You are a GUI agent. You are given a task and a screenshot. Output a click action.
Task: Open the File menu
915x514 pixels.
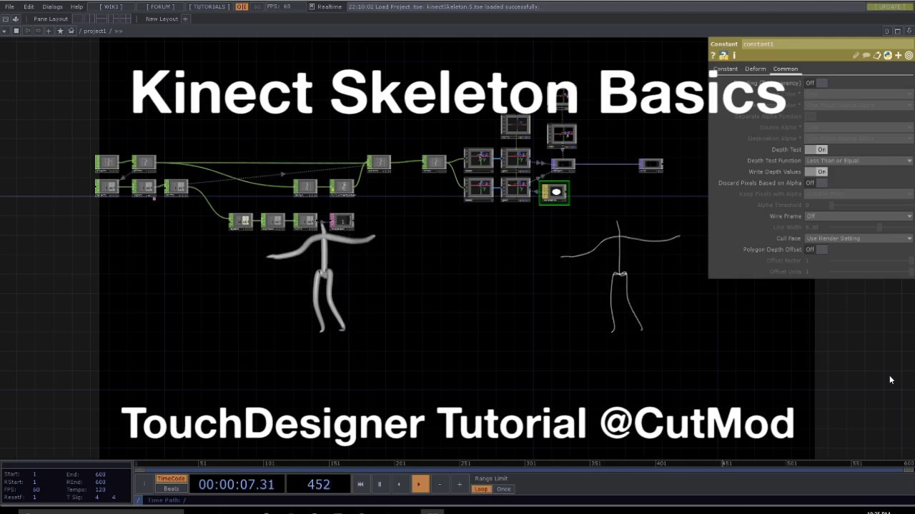(10, 6)
